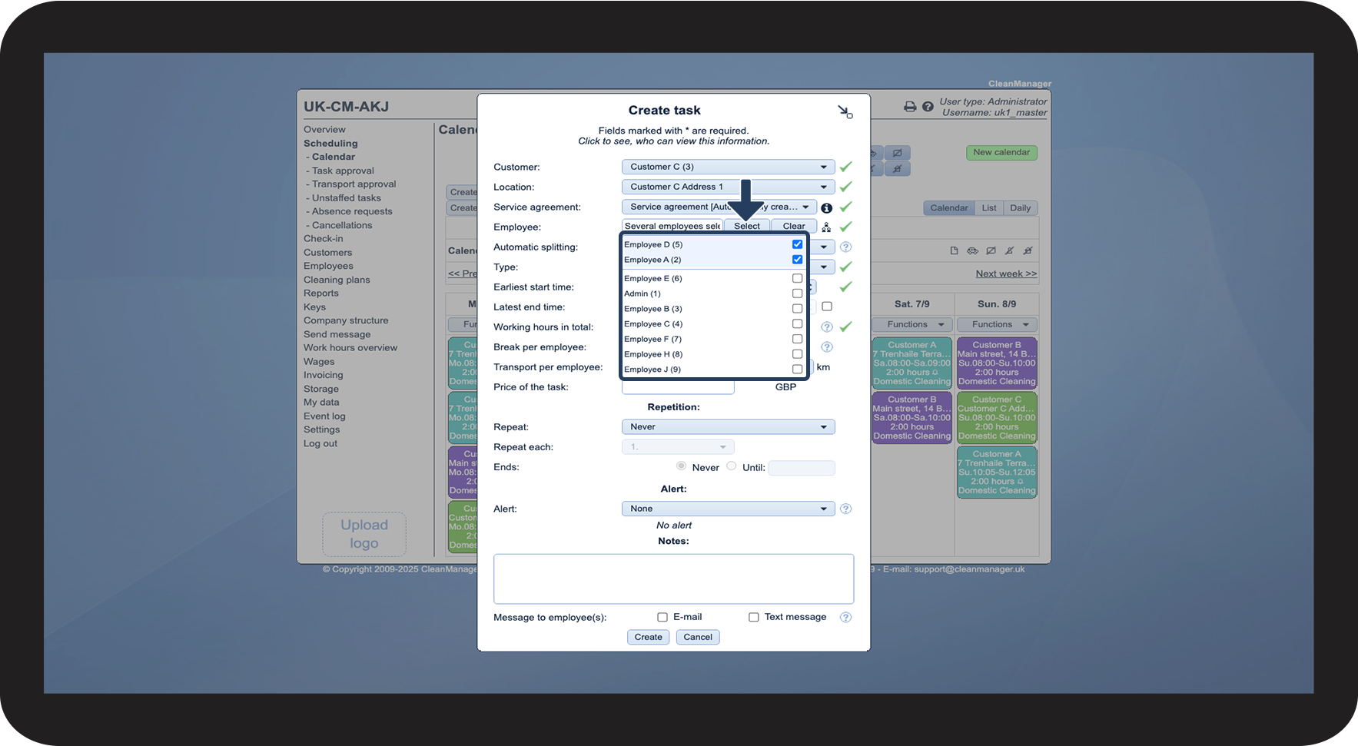The image size is (1358, 746).
Task: Open the Alert help icon
Action: (x=845, y=509)
